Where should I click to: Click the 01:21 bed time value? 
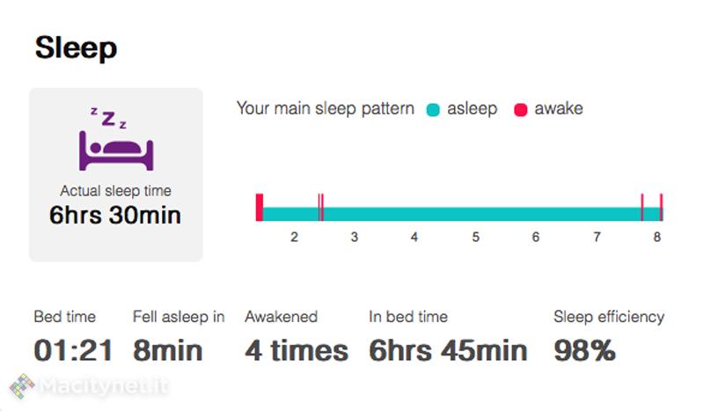coord(73,350)
